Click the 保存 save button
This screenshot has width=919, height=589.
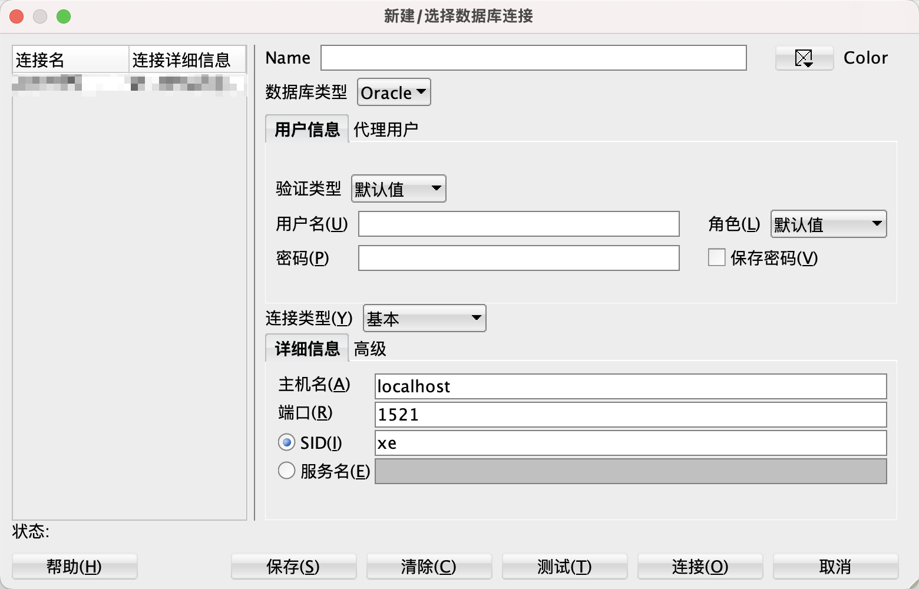tap(293, 566)
